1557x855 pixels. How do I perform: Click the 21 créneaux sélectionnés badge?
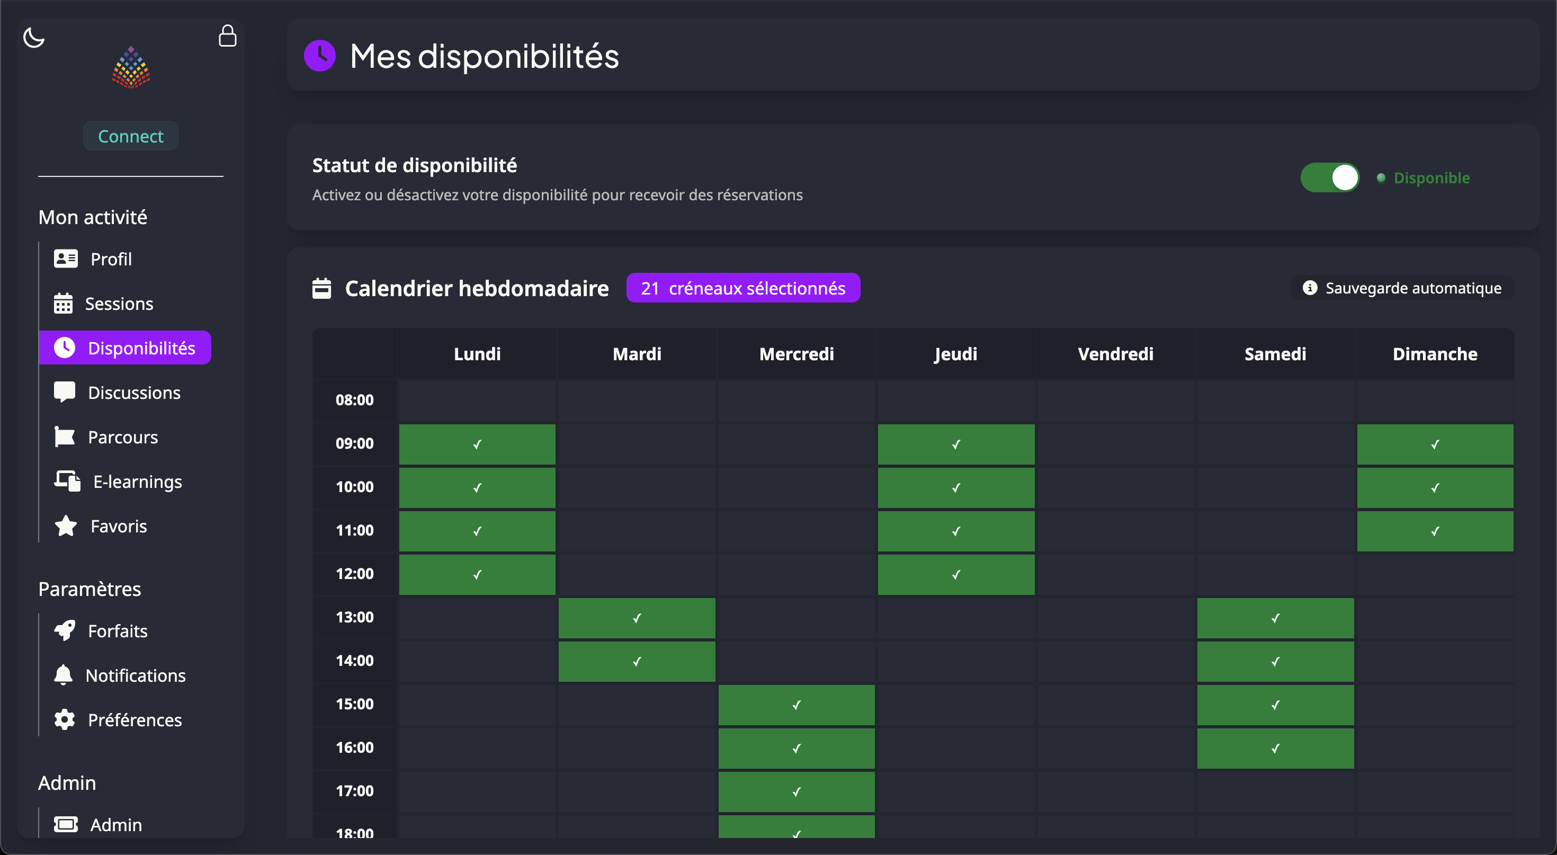(x=743, y=288)
